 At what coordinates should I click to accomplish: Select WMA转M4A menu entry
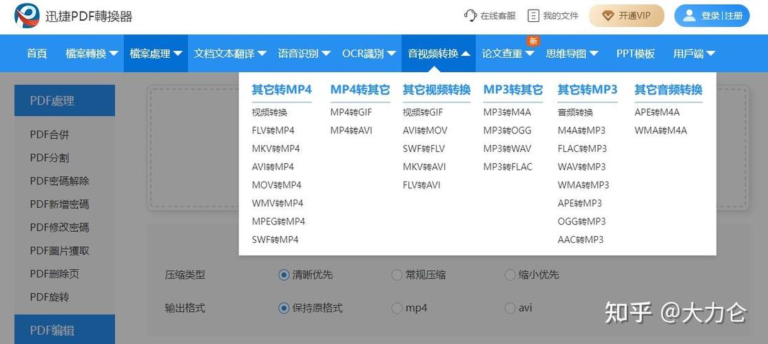click(661, 131)
